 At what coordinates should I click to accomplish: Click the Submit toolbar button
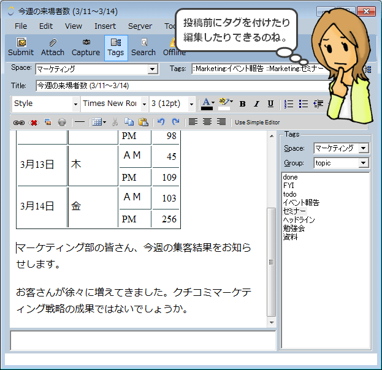pyautogui.click(x=21, y=47)
